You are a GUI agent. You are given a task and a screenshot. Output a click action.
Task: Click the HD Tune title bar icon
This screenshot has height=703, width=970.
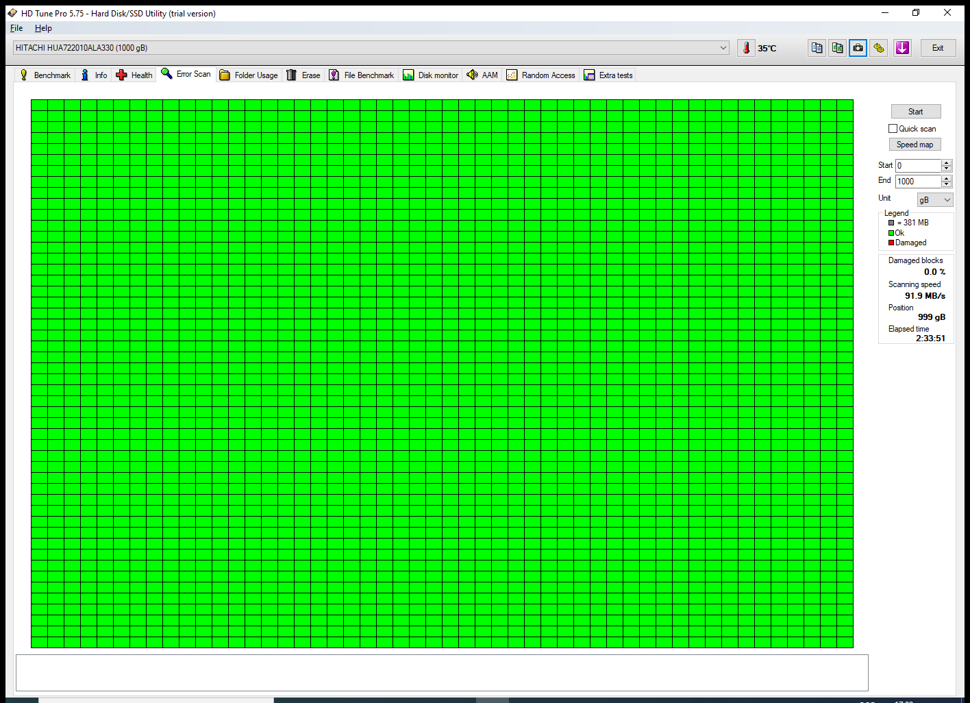[12, 13]
